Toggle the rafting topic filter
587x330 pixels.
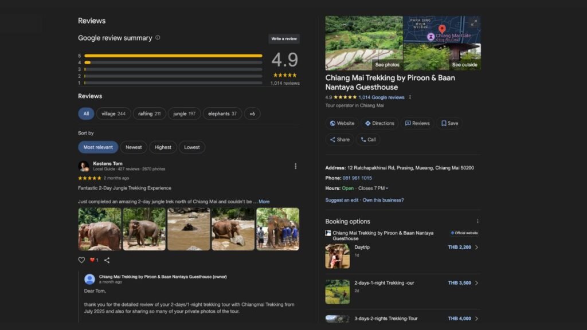click(149, 113)
